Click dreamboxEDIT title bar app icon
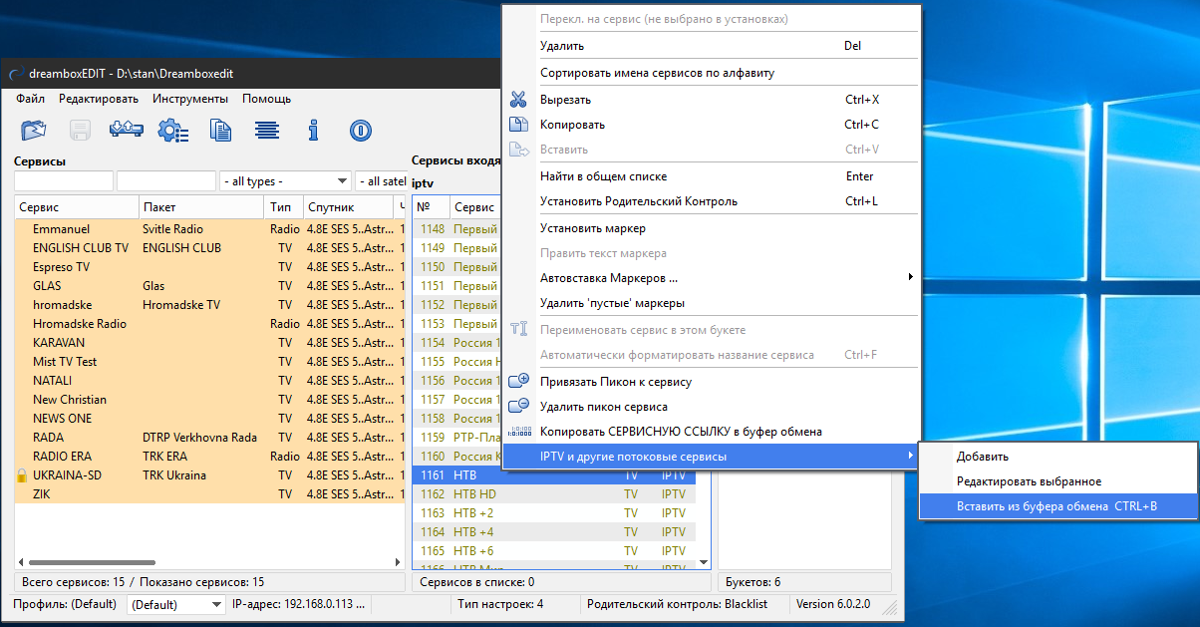This screenshot has height=627, width=1200. [14, 74]
